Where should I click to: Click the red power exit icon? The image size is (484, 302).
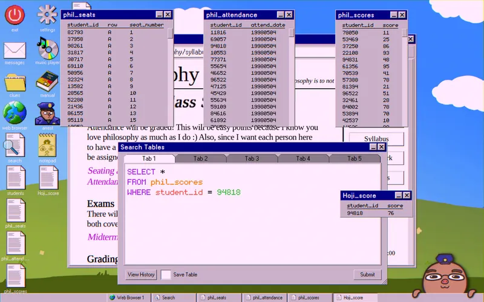[15, 14]
